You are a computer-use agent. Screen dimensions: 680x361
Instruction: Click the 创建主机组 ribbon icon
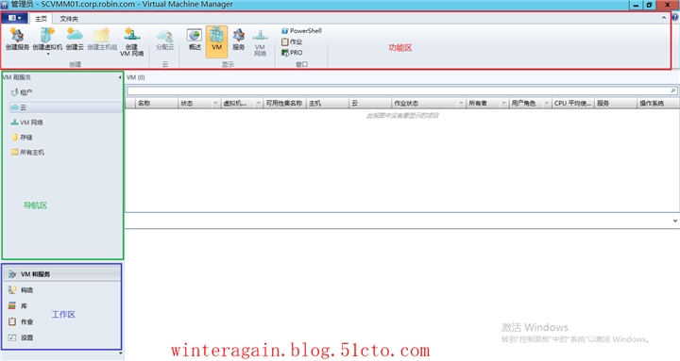[102, 39]
